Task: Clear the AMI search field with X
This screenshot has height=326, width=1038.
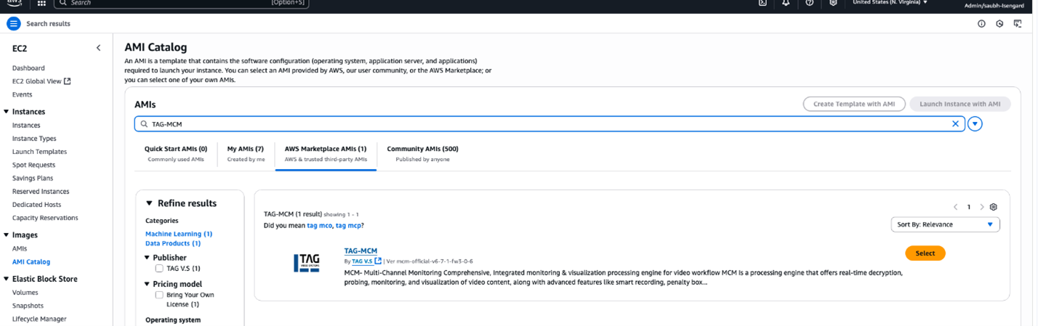Action: click(955, 124)
